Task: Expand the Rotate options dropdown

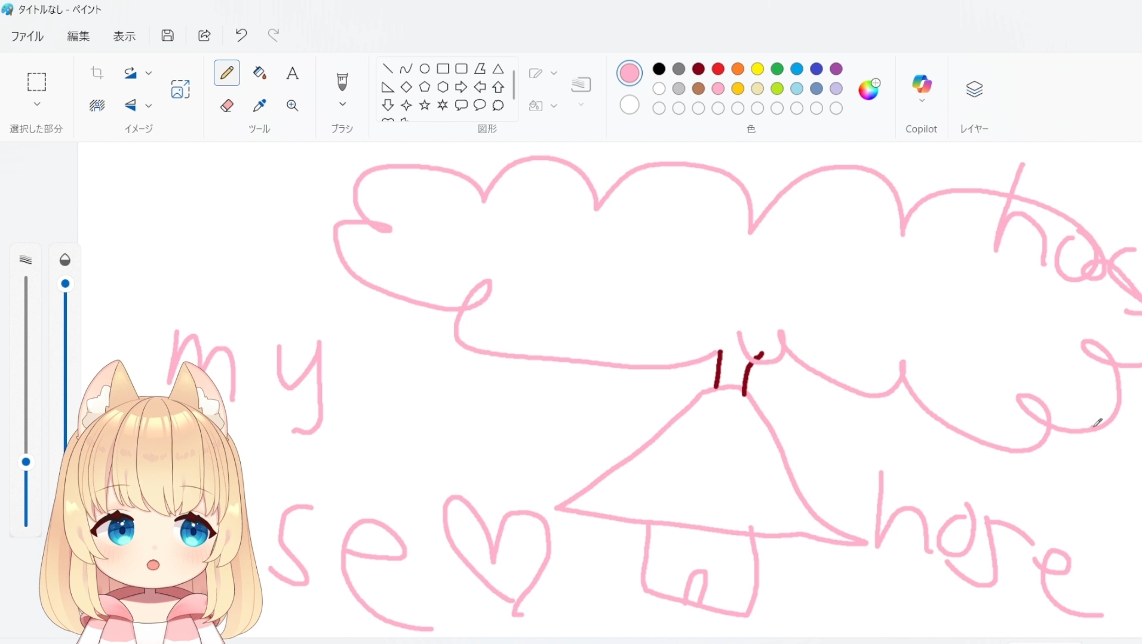Action: (149, 73)
